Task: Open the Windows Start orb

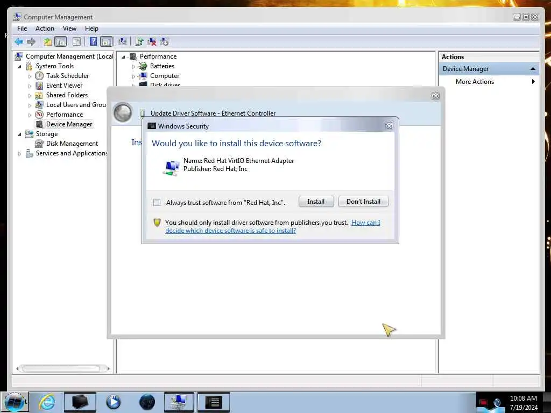Action: [x=15, y=402]
